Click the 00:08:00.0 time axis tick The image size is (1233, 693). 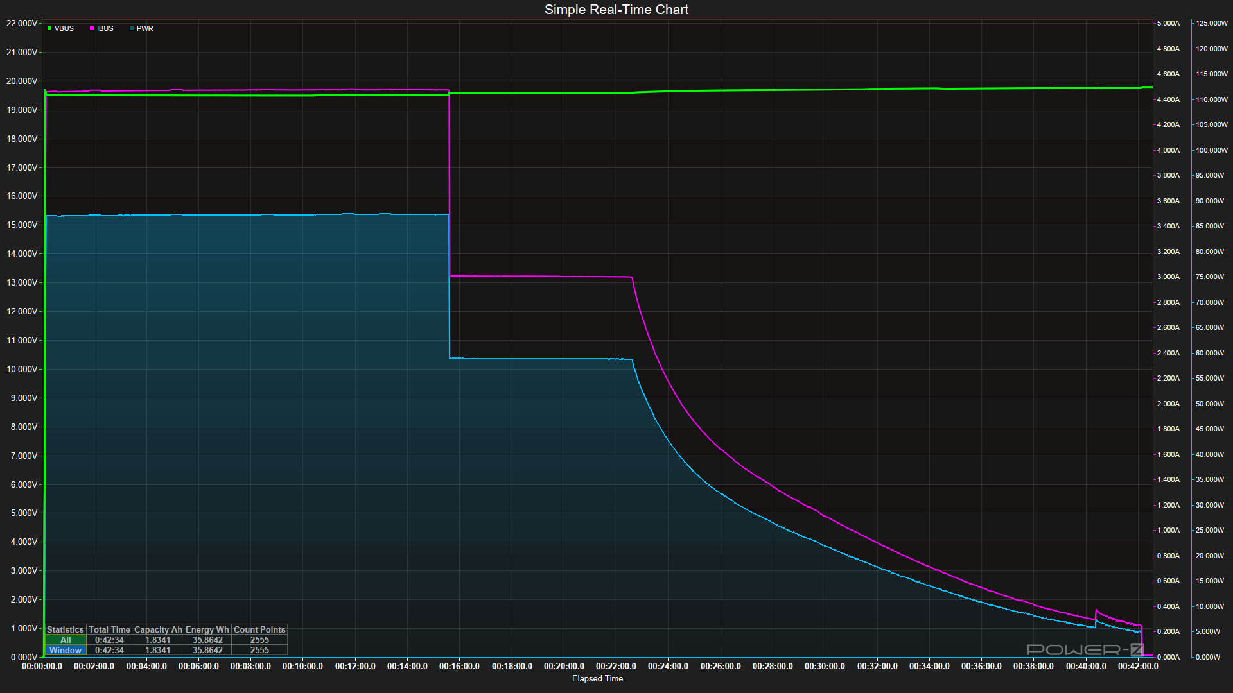(250, 666)
